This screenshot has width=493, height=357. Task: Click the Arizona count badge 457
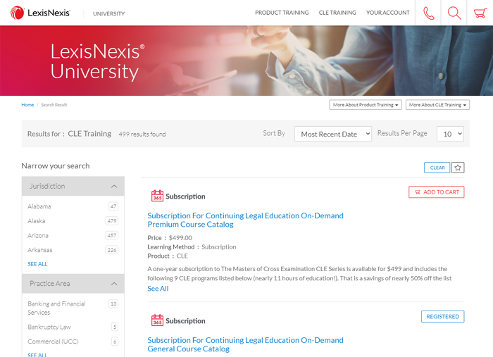click(112, 235)
